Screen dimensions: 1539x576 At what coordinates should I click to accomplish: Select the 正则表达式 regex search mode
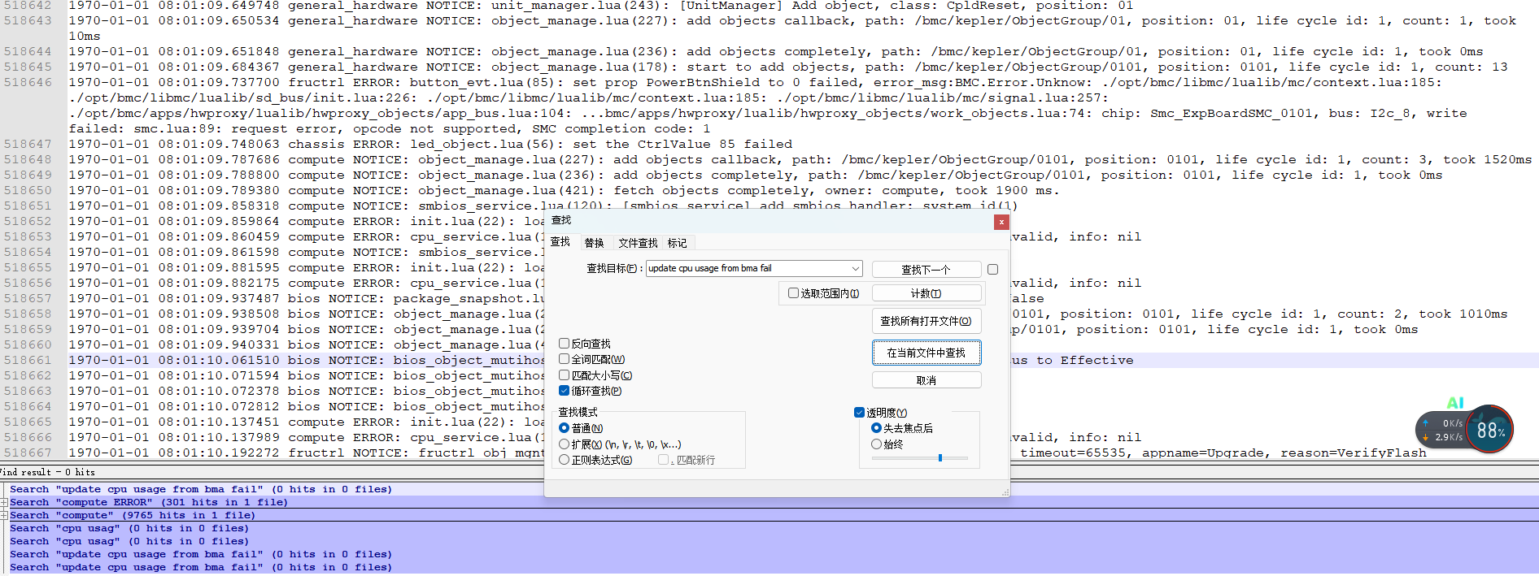[565, 460]
